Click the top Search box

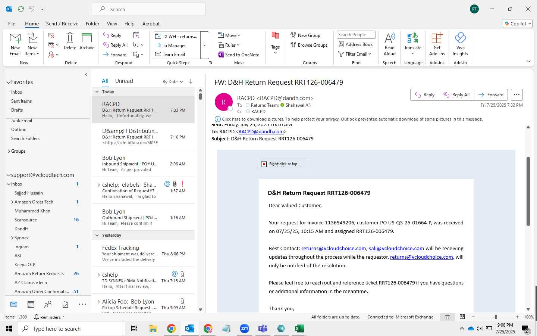pos(148,9)
